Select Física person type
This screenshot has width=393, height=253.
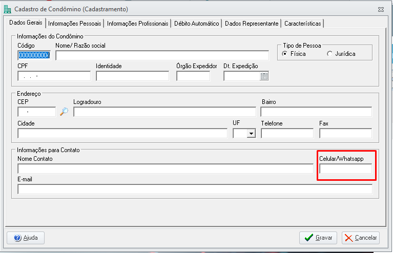(x=284, y=54)
